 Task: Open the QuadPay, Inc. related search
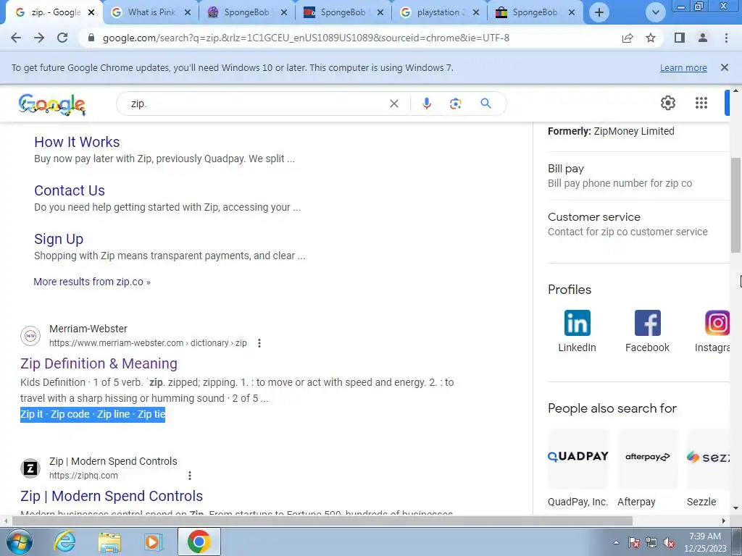coord(578,468)
